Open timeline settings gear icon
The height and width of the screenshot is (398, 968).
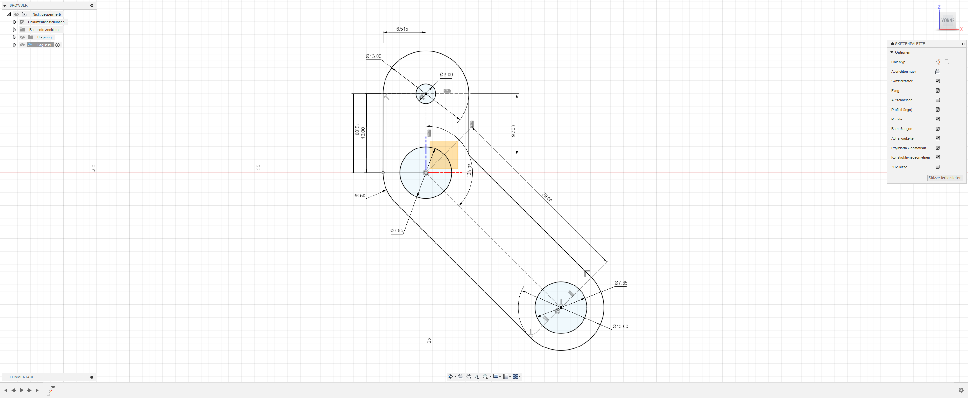click(x=961, y=390)
